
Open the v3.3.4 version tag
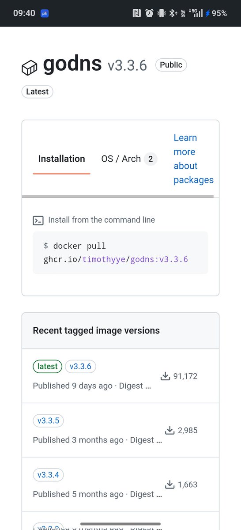pyautogui.click(x=49, y=475)
